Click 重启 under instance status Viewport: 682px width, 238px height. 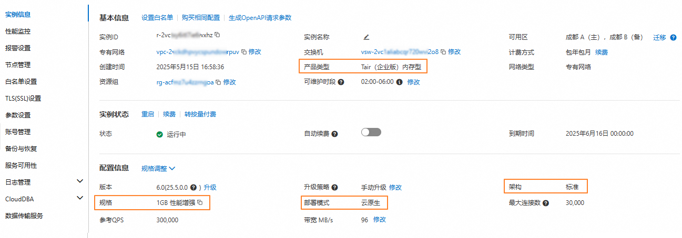pos(148,114)
